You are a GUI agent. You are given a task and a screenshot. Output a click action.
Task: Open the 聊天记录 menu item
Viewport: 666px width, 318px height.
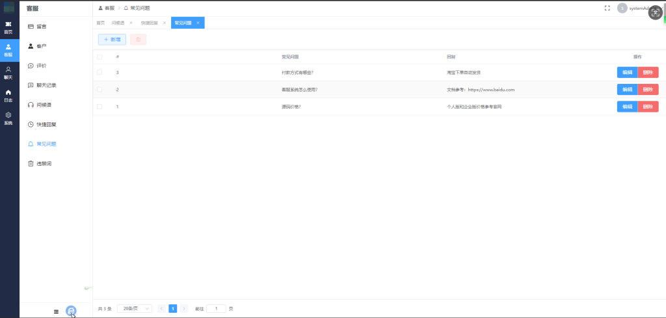tap(56, 85)
